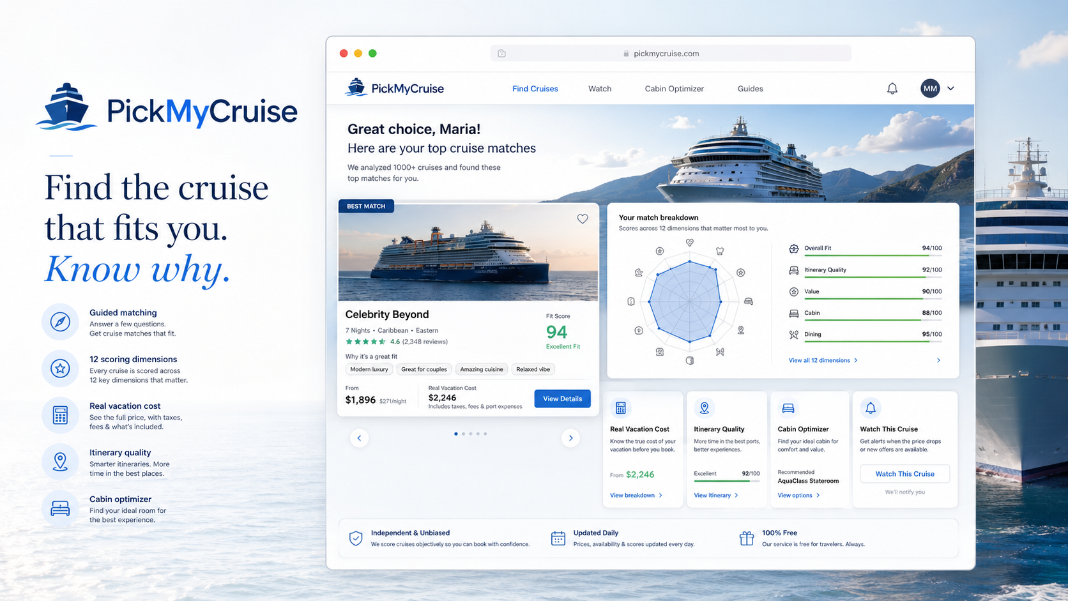The height and width of the screenshot is (601, 1068).
Task: Click the Dining utensils icon
Action: 793,335
